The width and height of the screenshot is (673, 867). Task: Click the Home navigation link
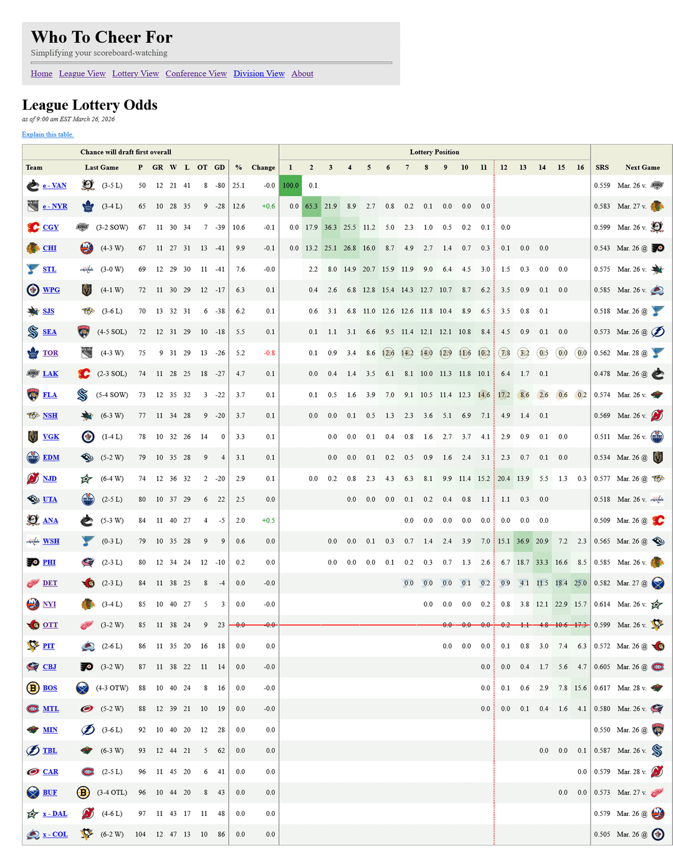coord(42,74)
